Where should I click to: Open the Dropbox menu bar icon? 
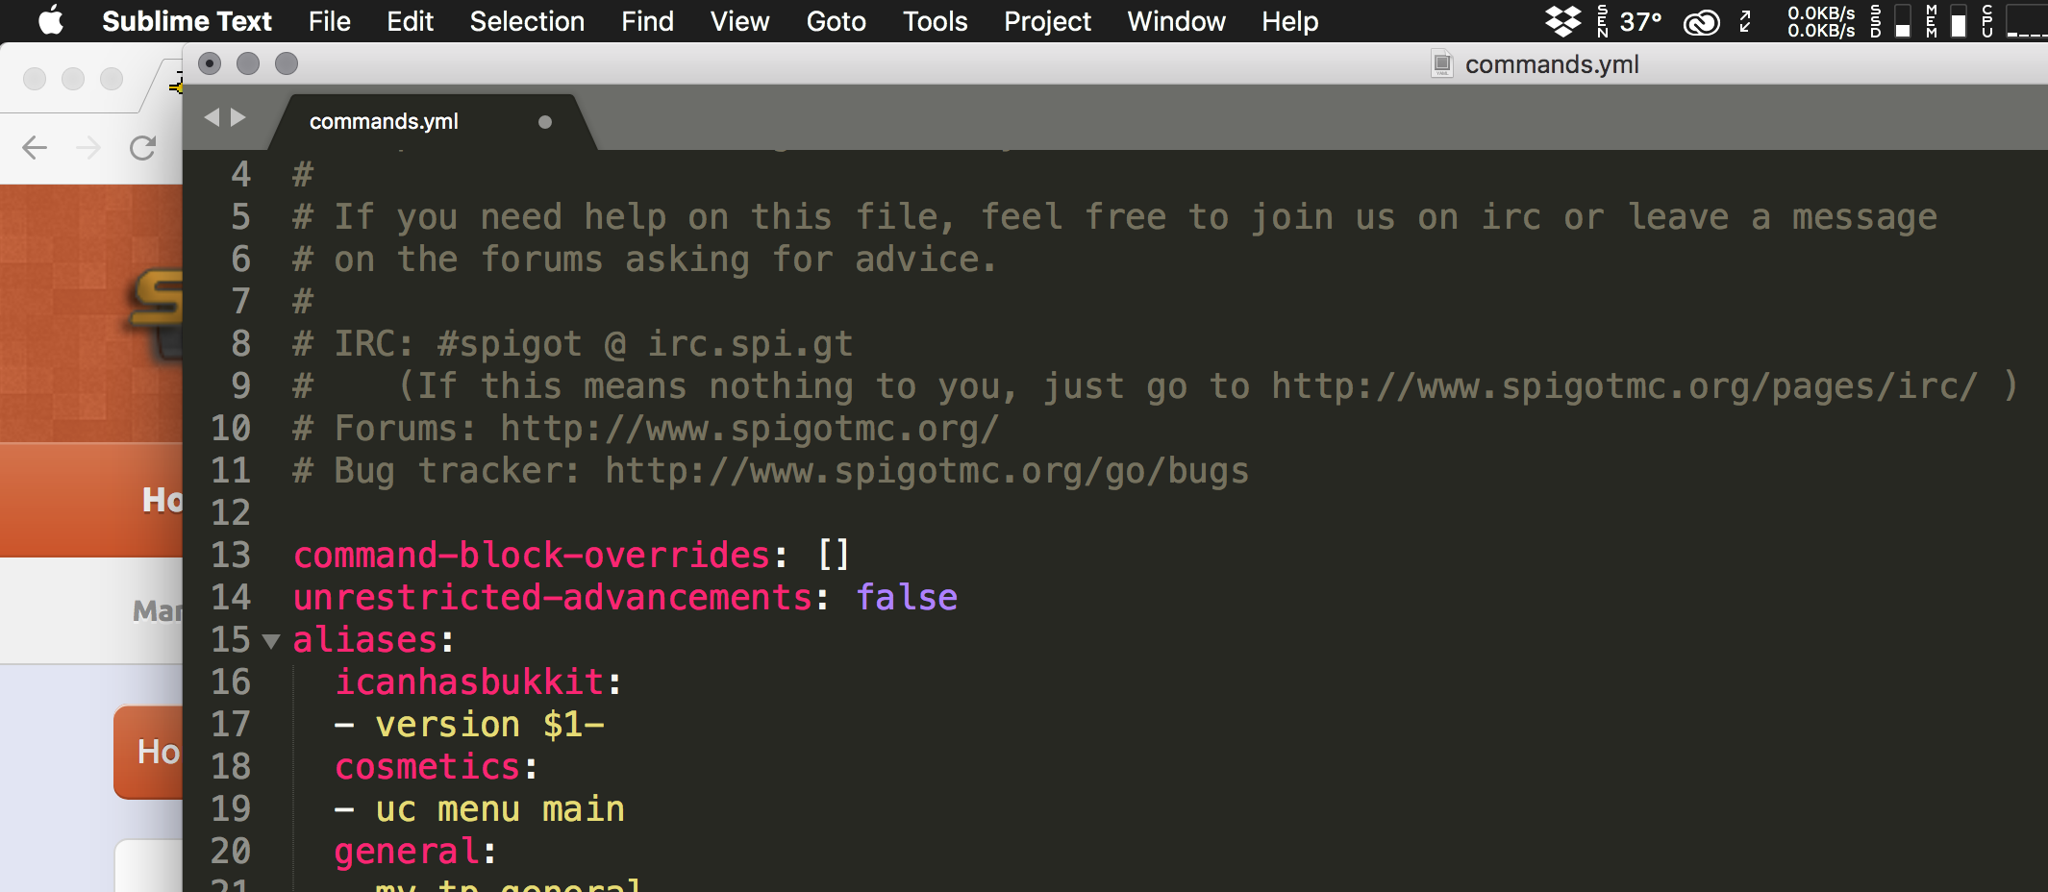[1562, 21]
